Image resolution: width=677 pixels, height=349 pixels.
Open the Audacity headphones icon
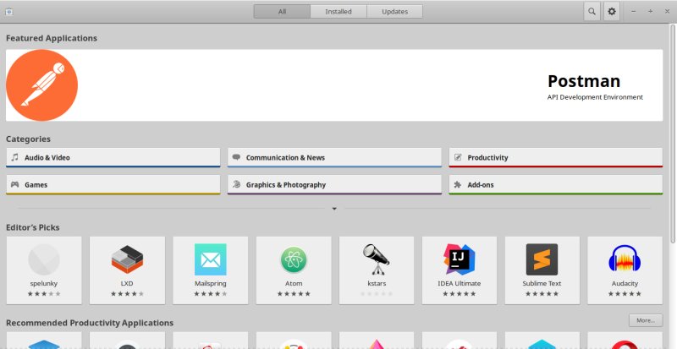[625, 259]
